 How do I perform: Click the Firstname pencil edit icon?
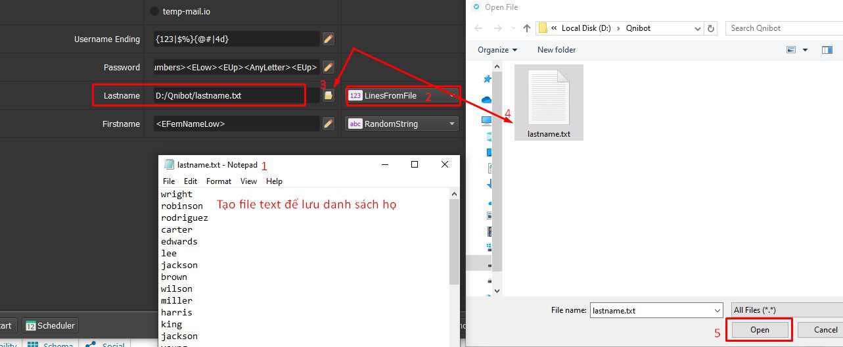coord(329,124)
